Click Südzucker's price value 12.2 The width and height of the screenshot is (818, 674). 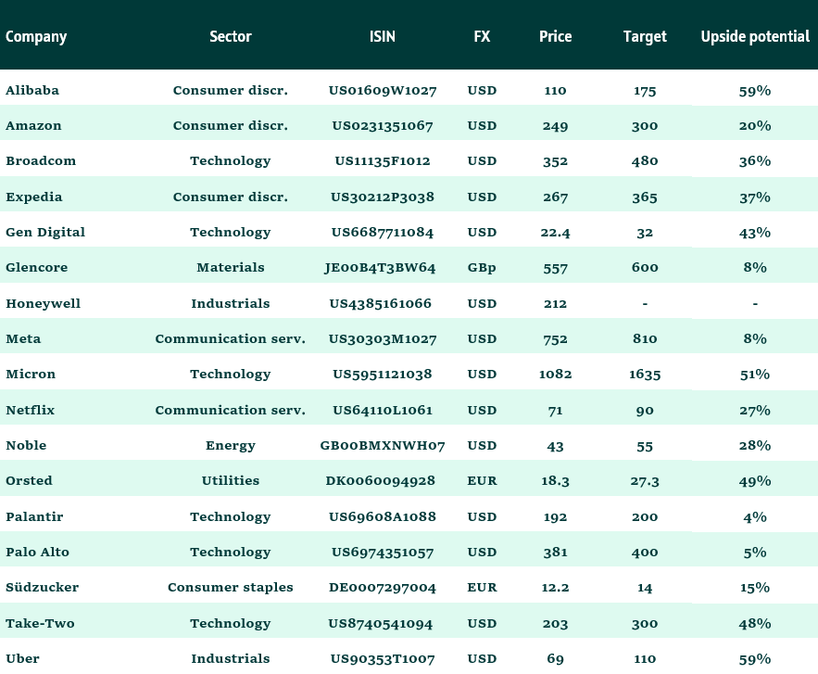pos(556,588)
